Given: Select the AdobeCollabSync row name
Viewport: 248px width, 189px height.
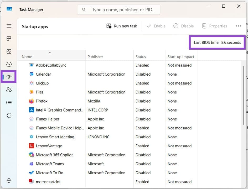Looking at the screenshot, I should (51, 65).
